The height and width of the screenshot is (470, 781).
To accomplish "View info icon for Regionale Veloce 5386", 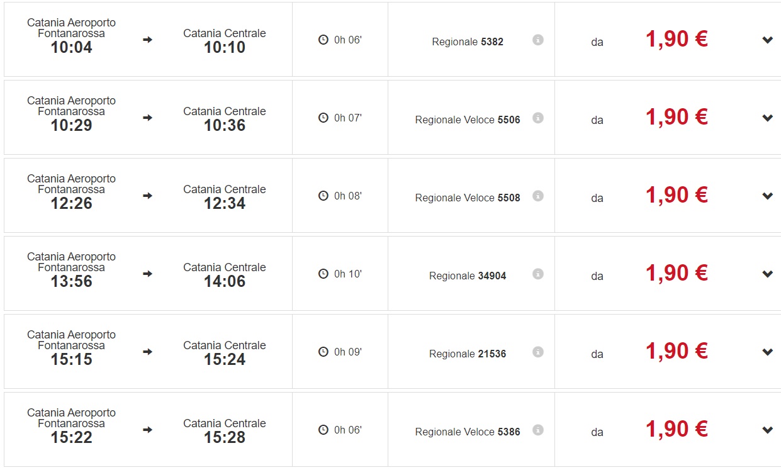I will click(537, 430).
